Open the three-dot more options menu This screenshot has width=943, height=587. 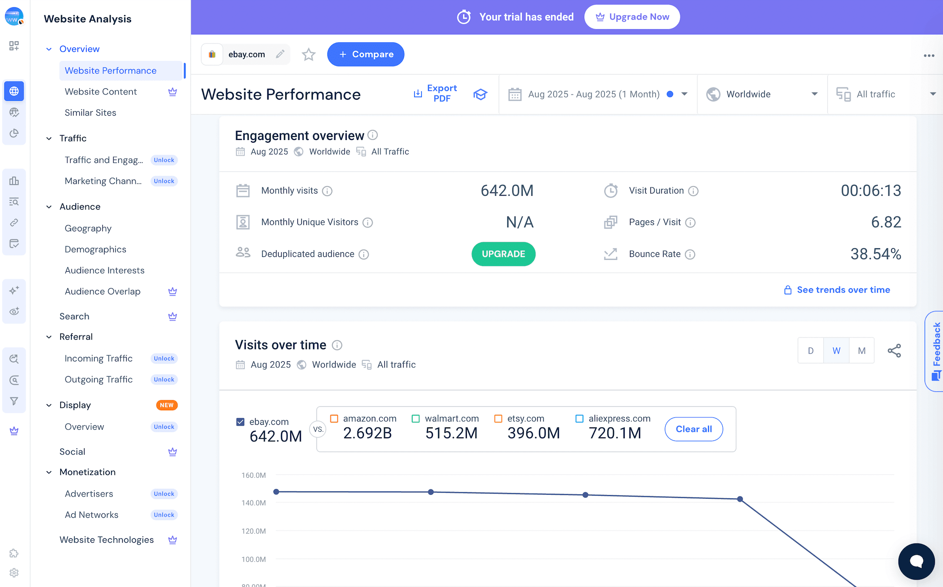click(929, 56)
